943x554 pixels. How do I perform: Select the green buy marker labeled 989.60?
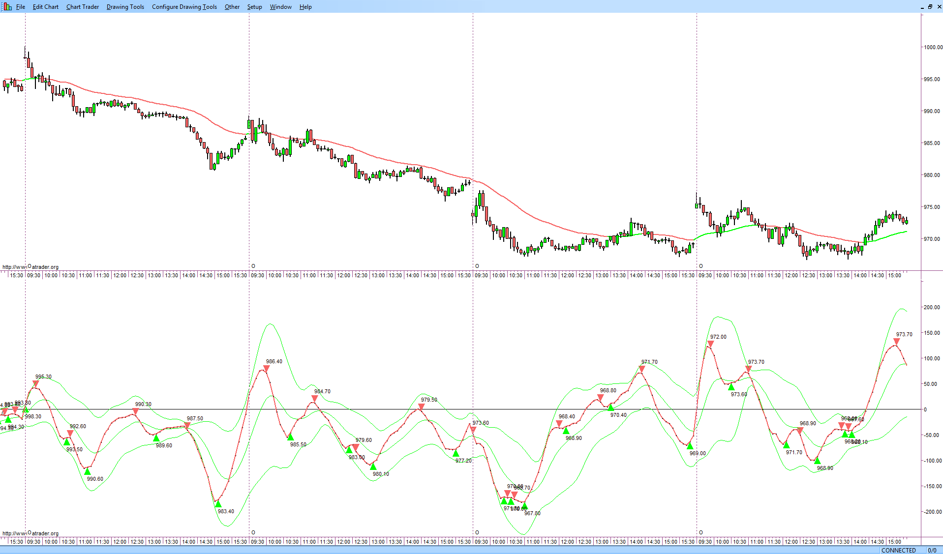156,438
